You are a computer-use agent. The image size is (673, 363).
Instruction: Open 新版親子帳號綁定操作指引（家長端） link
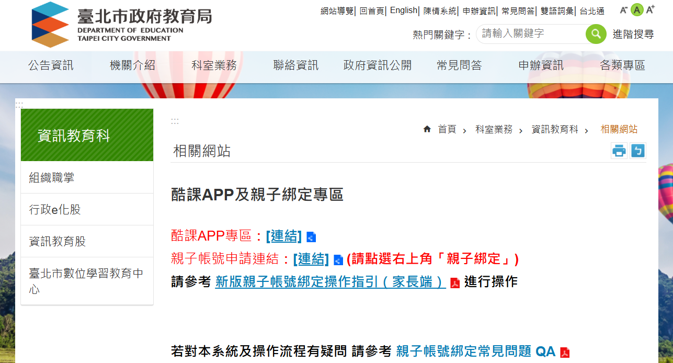point(330,282)
